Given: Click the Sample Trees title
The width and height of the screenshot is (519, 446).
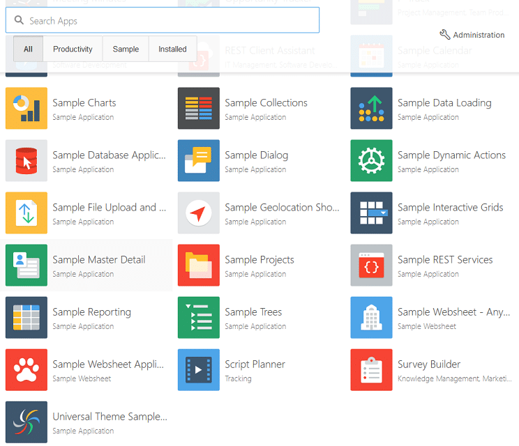Looking at the screenshot, I should coord(253,312).
